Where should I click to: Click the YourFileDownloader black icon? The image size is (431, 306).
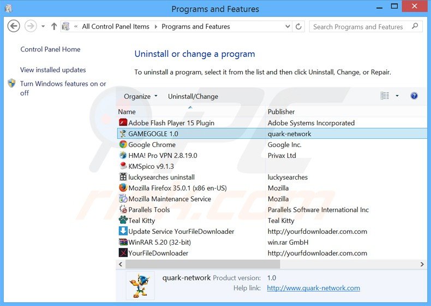(123, 253)
